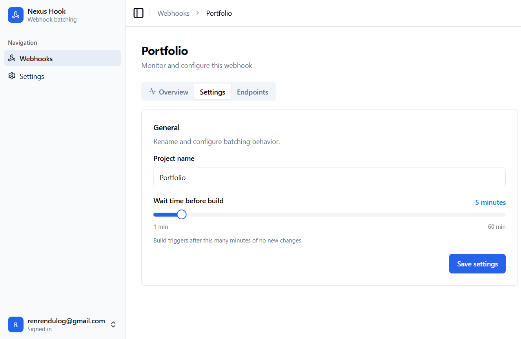Click the Portfolio page heading
This screenshot has height=339, width=521.
click(x=165, y=51)
